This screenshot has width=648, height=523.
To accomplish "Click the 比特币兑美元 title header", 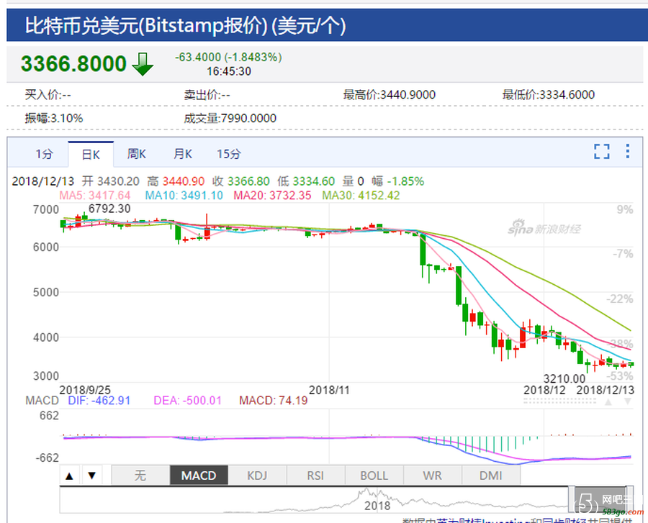I will tap(185, 26).
